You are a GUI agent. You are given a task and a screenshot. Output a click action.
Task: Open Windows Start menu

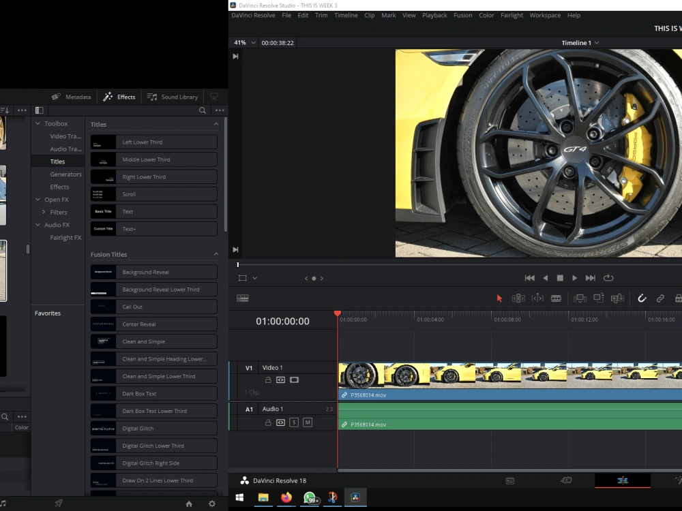(x=239, y=497)
